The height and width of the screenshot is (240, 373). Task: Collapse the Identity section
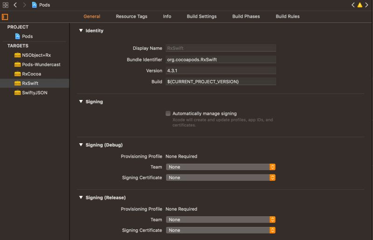(81, 31)
